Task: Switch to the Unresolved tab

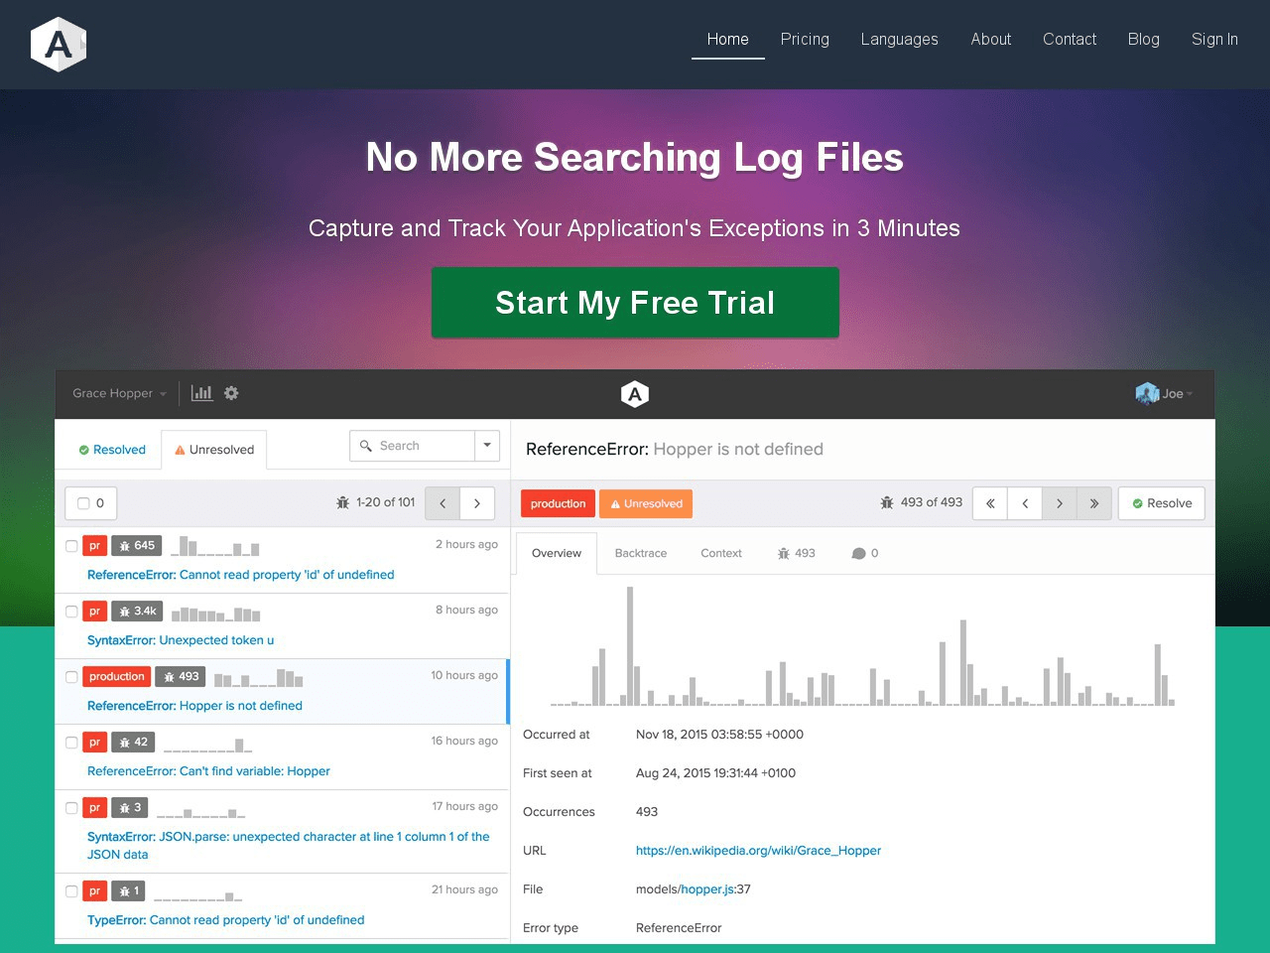Action: pyautogui.click(x=214, y=450)
